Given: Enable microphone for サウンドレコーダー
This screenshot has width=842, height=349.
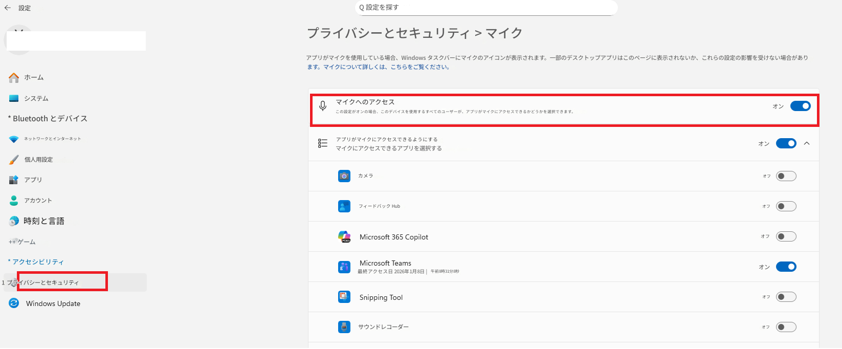Looking at the screenshot, I should pos(786,327).
